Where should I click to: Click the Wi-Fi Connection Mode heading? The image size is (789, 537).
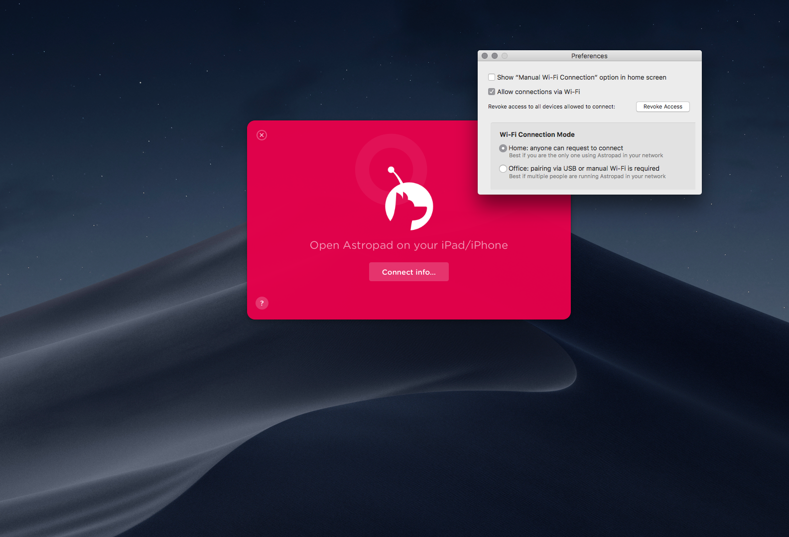(537, 134)
